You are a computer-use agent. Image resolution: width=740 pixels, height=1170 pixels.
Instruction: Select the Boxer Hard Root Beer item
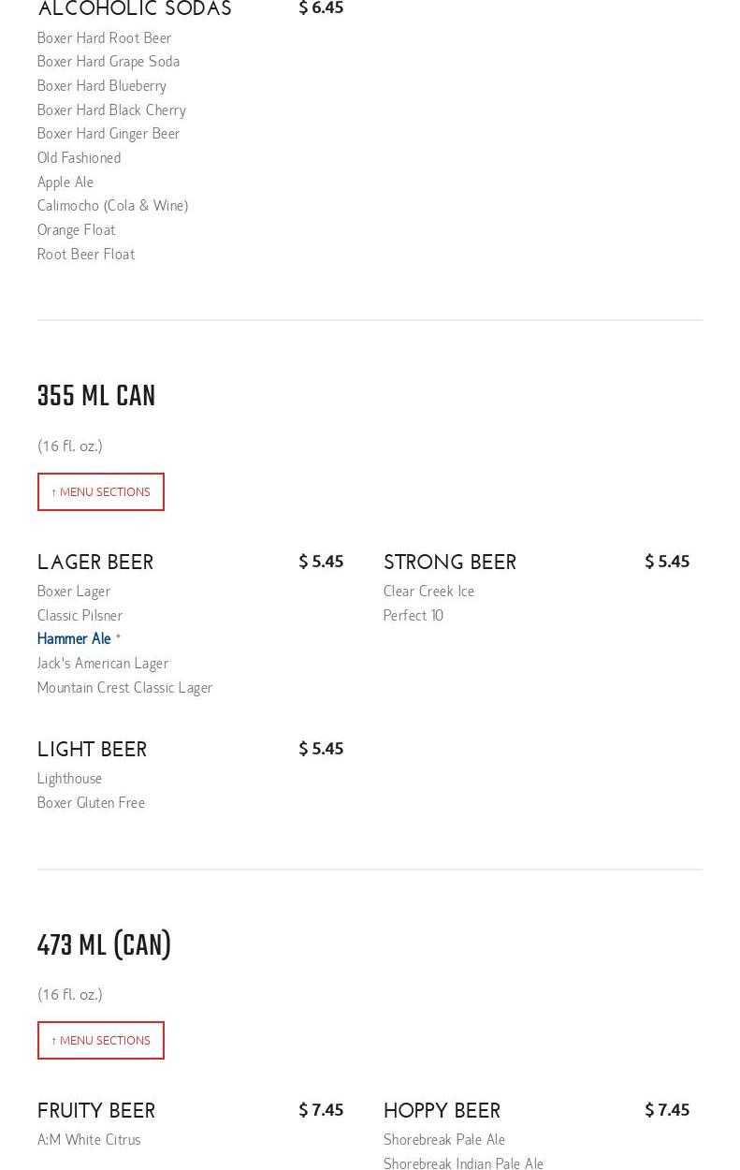click(x=105, y=37)
